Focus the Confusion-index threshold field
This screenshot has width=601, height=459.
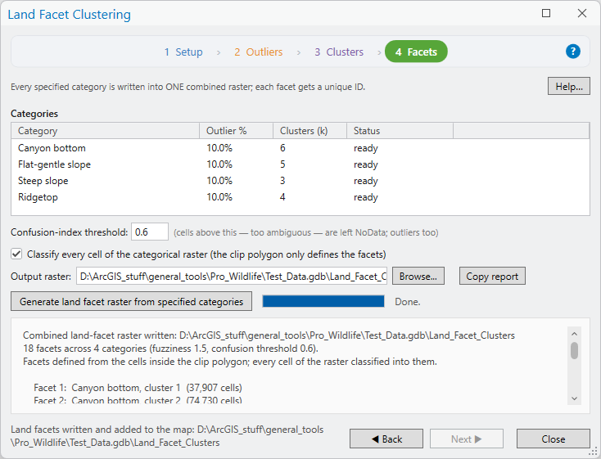coord(150,232)
